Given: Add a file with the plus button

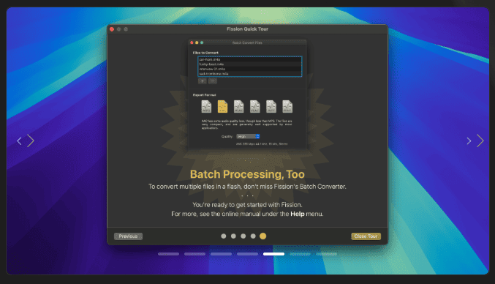Looking at the screenshot, I should pos(203,81).
